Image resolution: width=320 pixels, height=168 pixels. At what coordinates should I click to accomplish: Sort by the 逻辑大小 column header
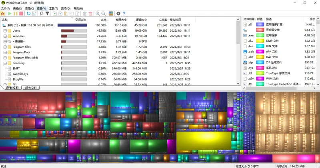(138, 20)
